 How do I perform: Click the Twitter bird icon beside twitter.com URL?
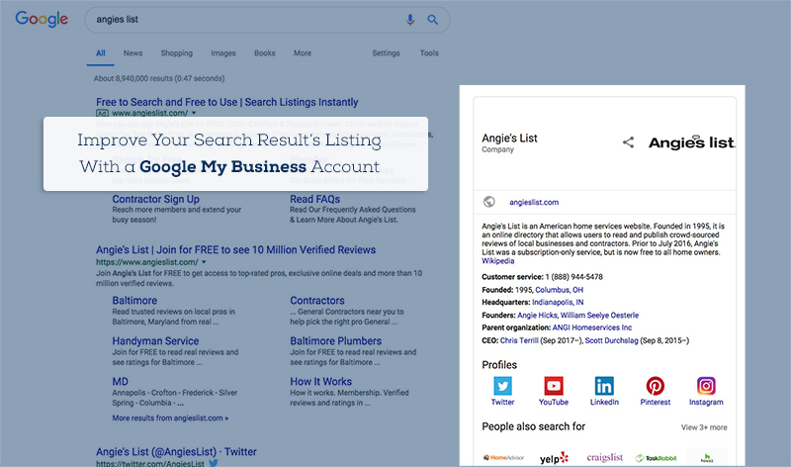tap(214, 462)
